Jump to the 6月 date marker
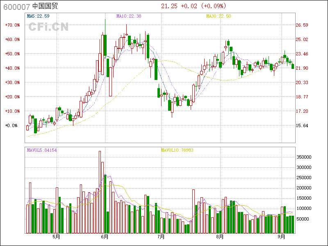 (x=105, y=237)
